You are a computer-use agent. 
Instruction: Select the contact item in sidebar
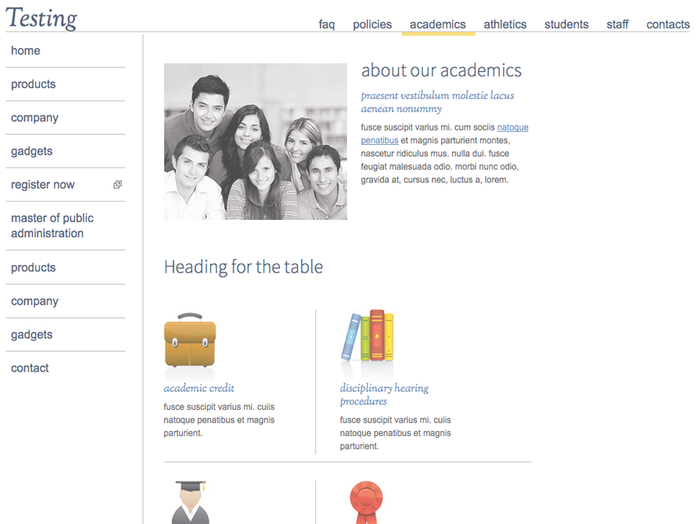[30, 369]
